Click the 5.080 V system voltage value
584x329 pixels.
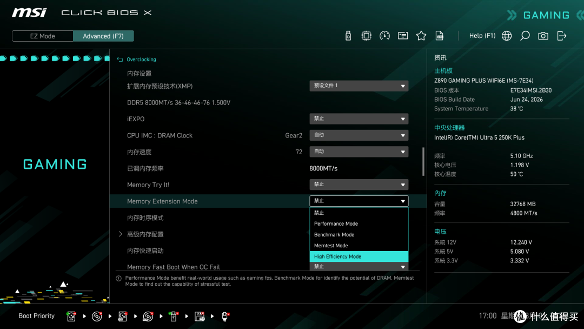[520, 252]
